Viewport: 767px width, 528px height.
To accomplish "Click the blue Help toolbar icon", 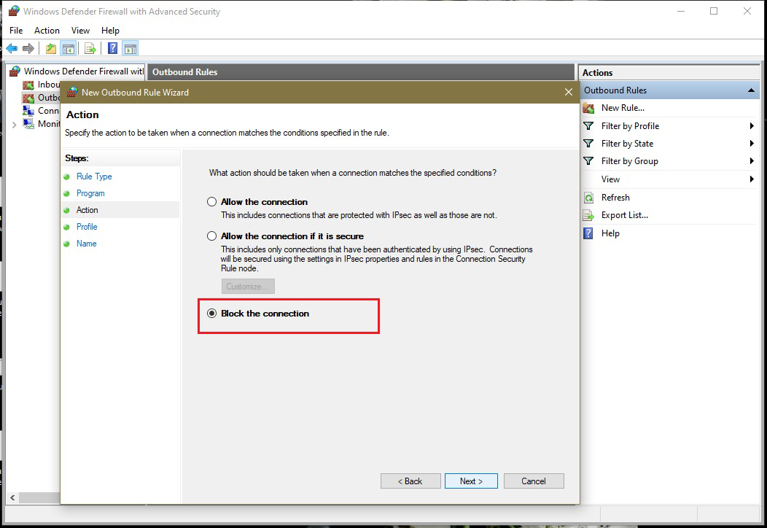I will pyautogui.click(x=112, y=48).
